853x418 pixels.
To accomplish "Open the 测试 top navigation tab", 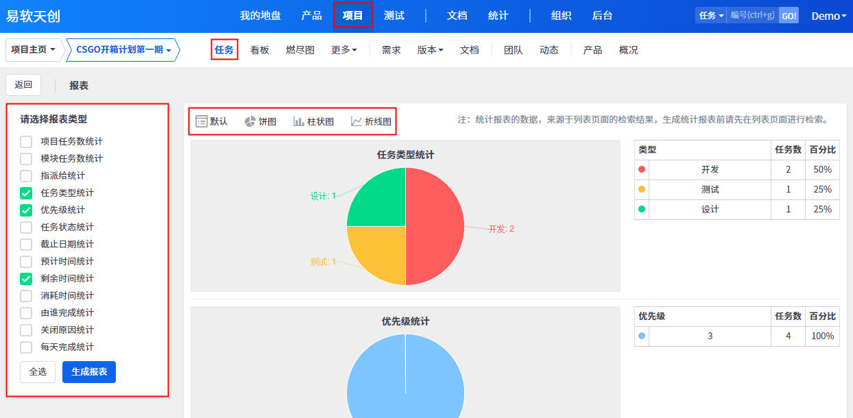I will [x=394, y=16].
